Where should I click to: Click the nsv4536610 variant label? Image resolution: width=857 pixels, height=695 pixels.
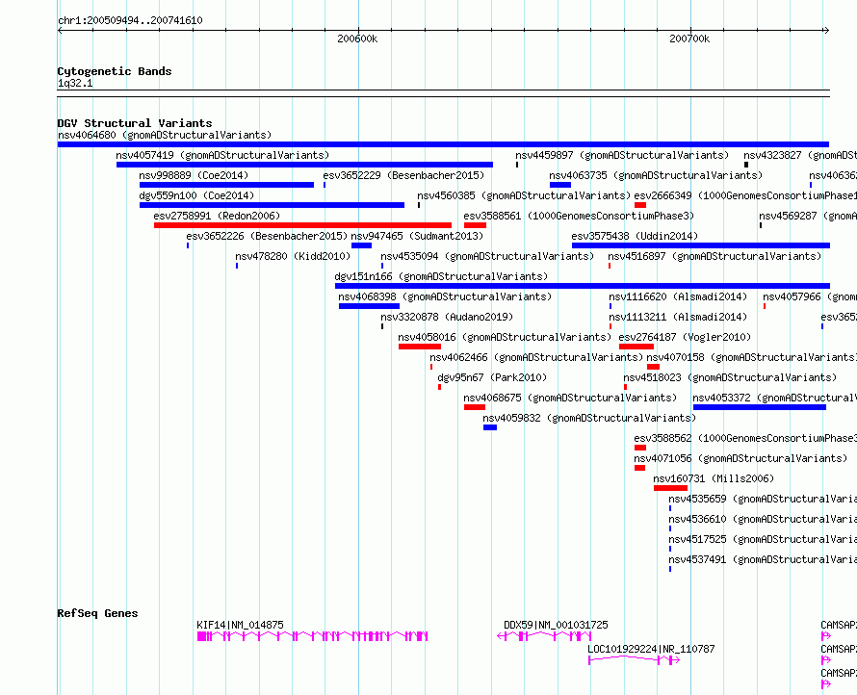click(x=763, y=519)
